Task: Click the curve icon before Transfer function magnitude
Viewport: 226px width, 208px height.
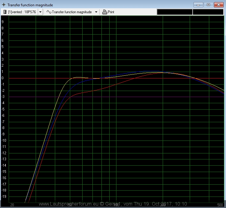Action: [49, 12]
